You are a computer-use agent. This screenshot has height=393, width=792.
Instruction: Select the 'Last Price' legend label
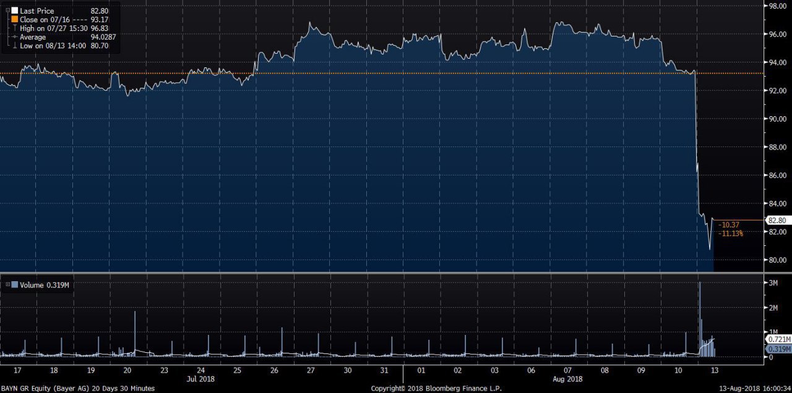pyautogui.click(x=37, y=11)
